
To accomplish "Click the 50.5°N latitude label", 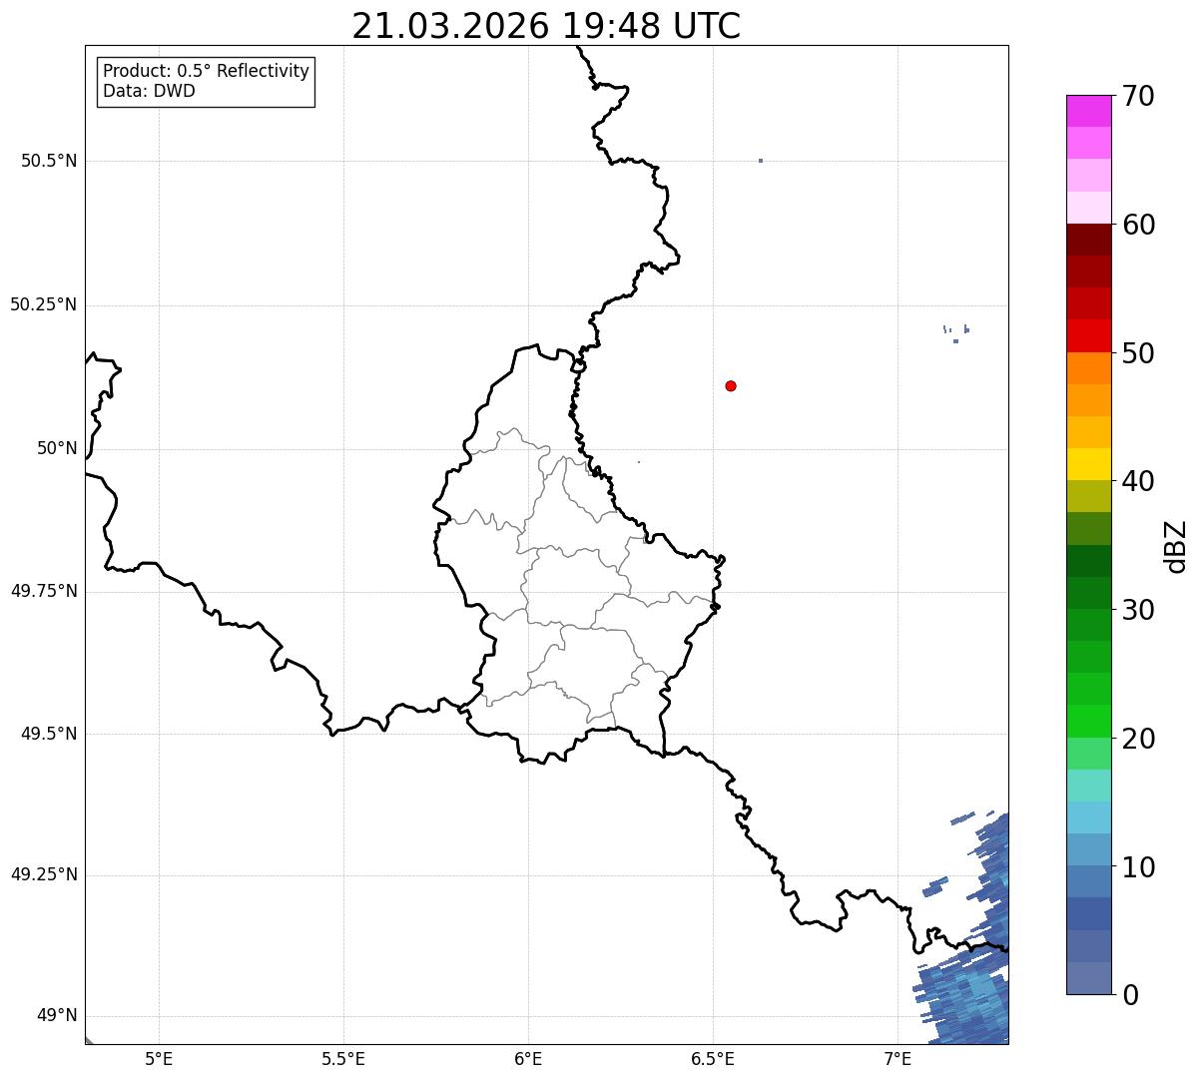I will (49, 161).
